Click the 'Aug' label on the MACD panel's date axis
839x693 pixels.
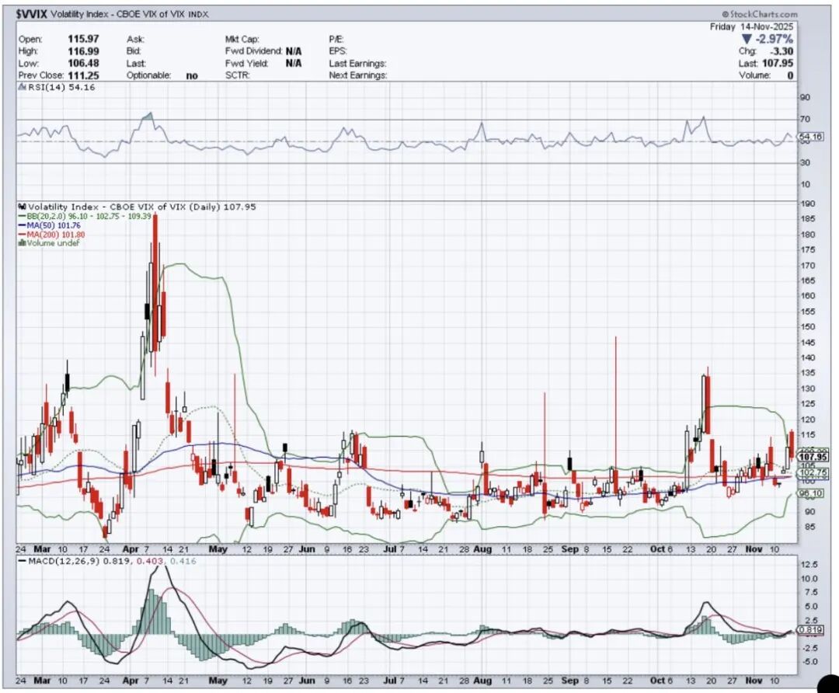tap(482, 681)
